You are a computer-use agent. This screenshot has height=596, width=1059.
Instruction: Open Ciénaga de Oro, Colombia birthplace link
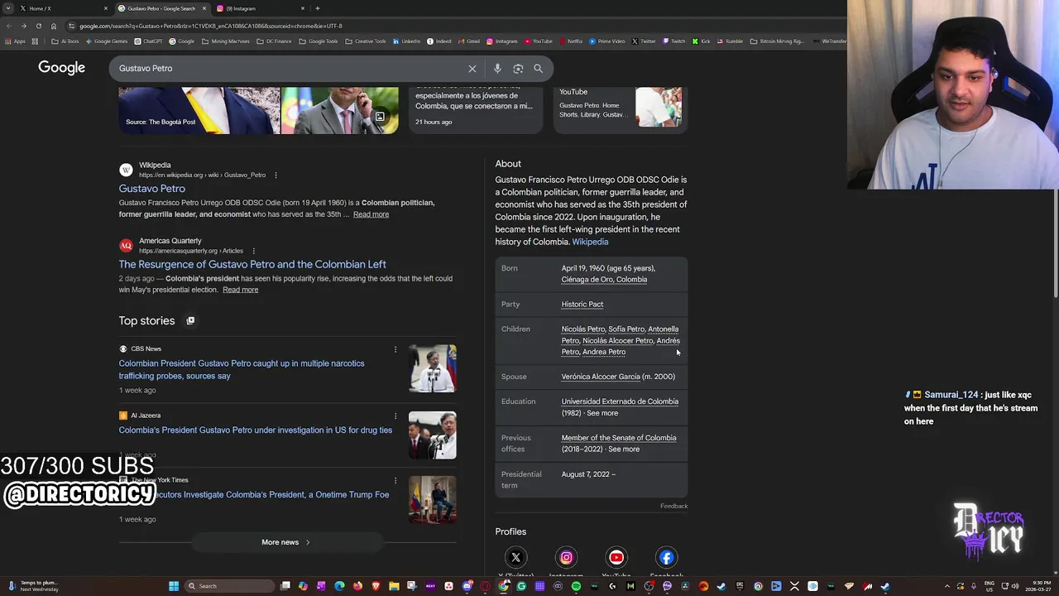[604, 280]
